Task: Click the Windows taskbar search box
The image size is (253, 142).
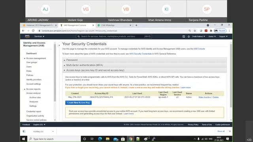Action: click(x=54, y=139)
